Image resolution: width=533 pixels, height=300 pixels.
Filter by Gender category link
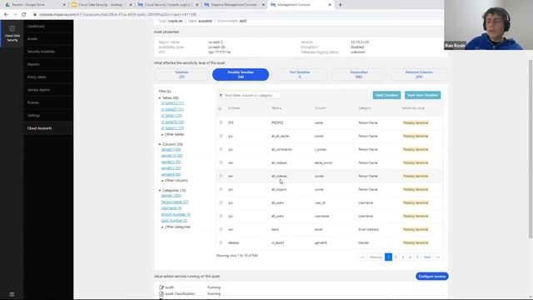tap(171, 196)
